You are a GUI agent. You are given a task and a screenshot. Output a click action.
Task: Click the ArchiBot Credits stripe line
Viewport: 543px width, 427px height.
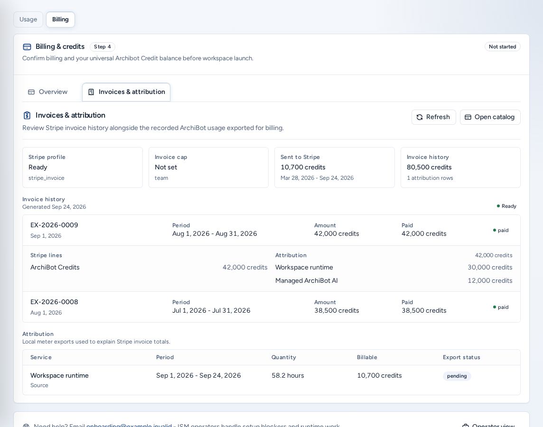pos(149,268)
